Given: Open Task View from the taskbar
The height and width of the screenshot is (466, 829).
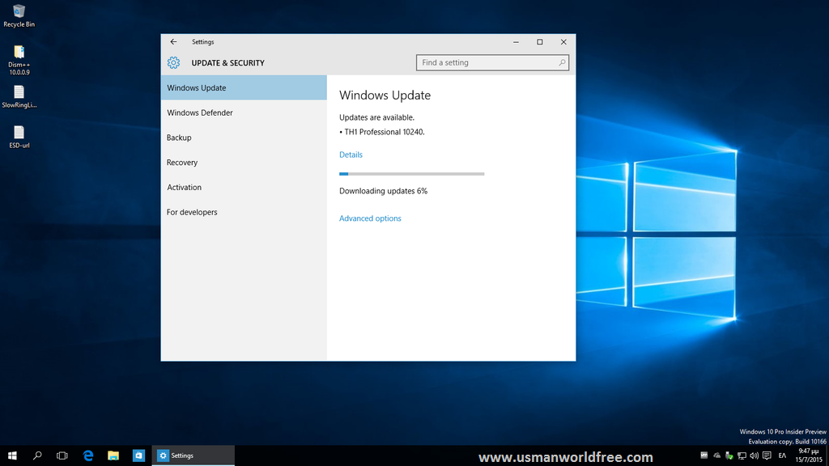Looking at the screenshot, I should tap(62, 455).
